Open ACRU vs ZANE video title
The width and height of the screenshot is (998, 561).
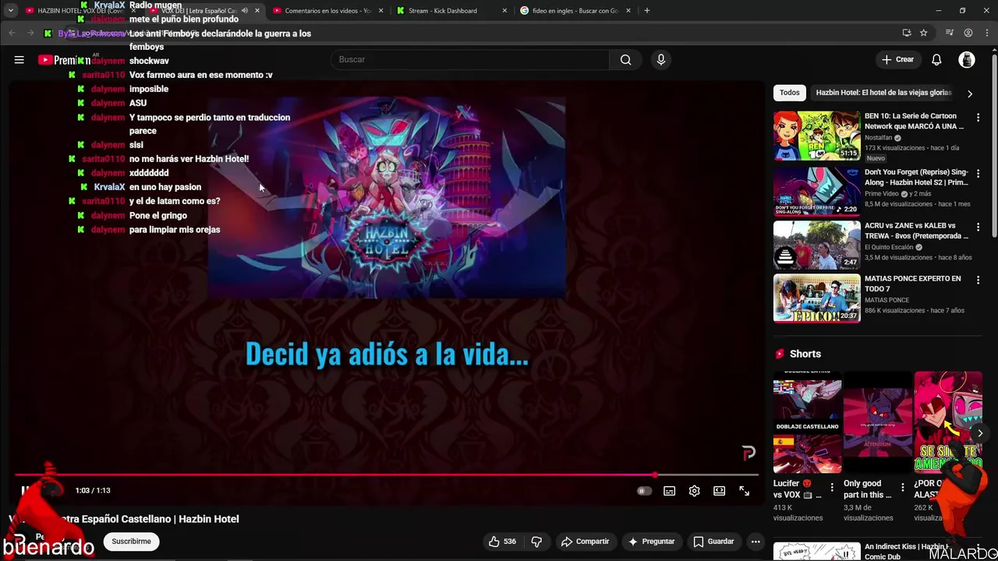pos(916,231)
